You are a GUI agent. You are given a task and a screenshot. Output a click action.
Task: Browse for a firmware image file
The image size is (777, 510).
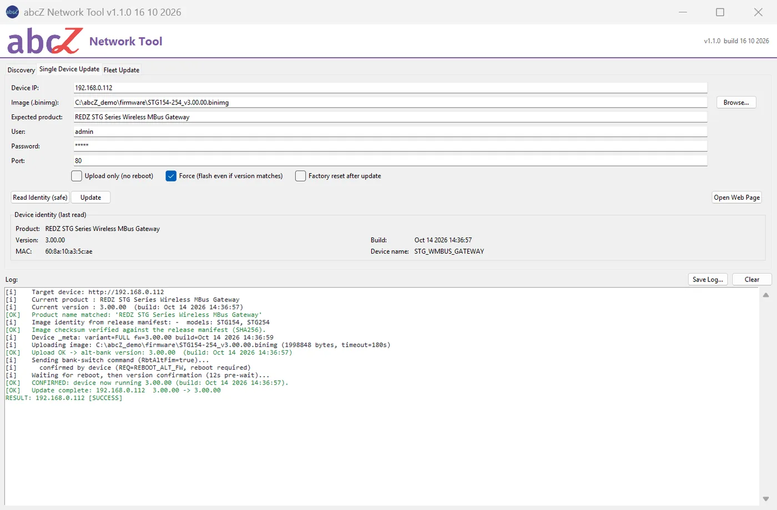click(x=736, y=102)
